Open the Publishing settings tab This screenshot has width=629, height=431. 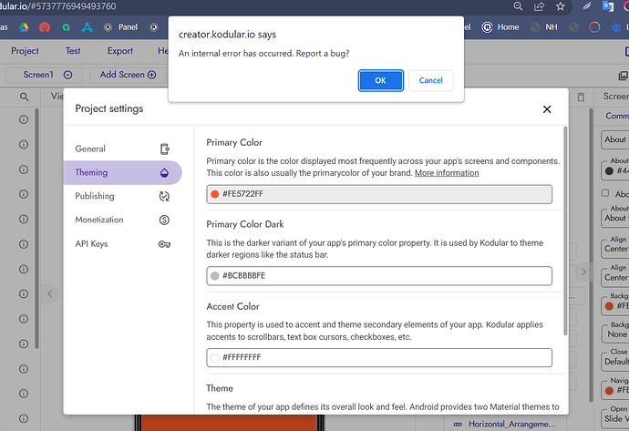(x=122, y=196)
